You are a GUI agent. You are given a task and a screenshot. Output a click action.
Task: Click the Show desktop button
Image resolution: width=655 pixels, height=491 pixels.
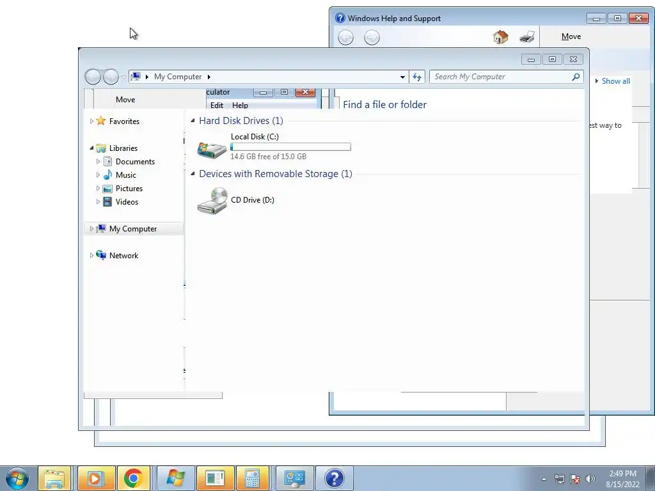[651, 478]
